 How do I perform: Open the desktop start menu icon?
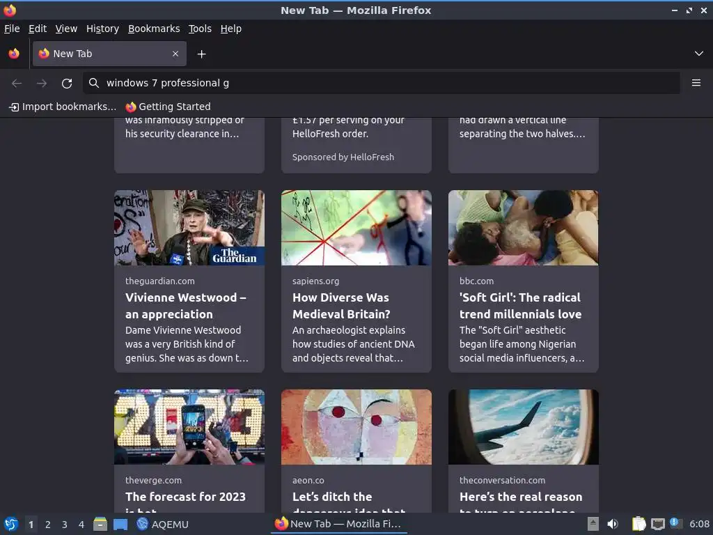(x=11, y=524)
